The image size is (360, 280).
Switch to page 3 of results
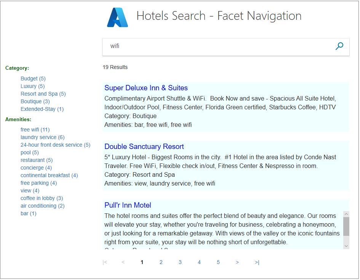[x=180, y=262]
